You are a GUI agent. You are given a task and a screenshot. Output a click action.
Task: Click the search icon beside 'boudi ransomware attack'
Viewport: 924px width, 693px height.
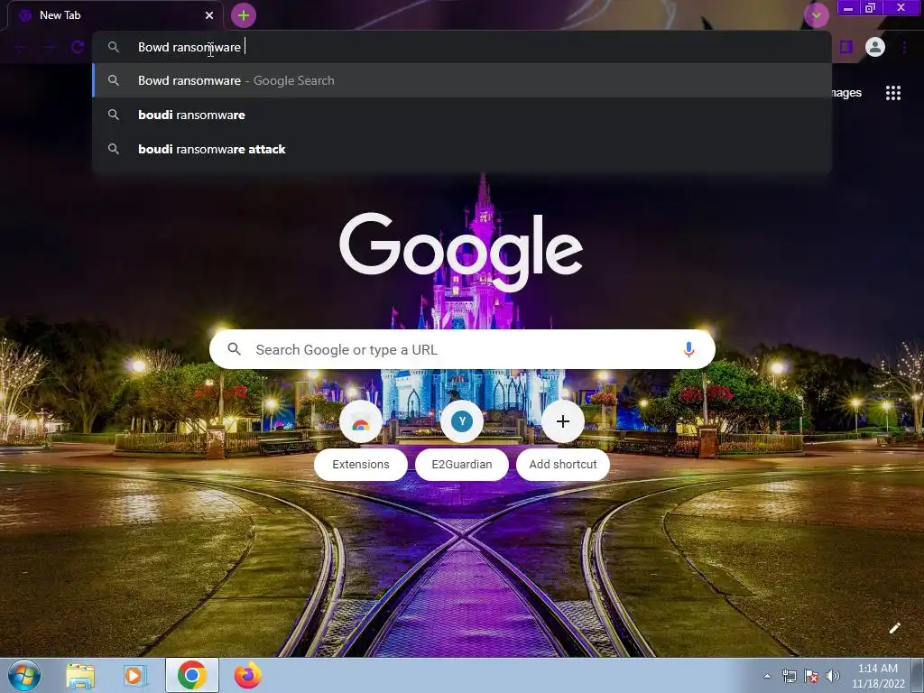pyautogui.click(x=114, y=149)
